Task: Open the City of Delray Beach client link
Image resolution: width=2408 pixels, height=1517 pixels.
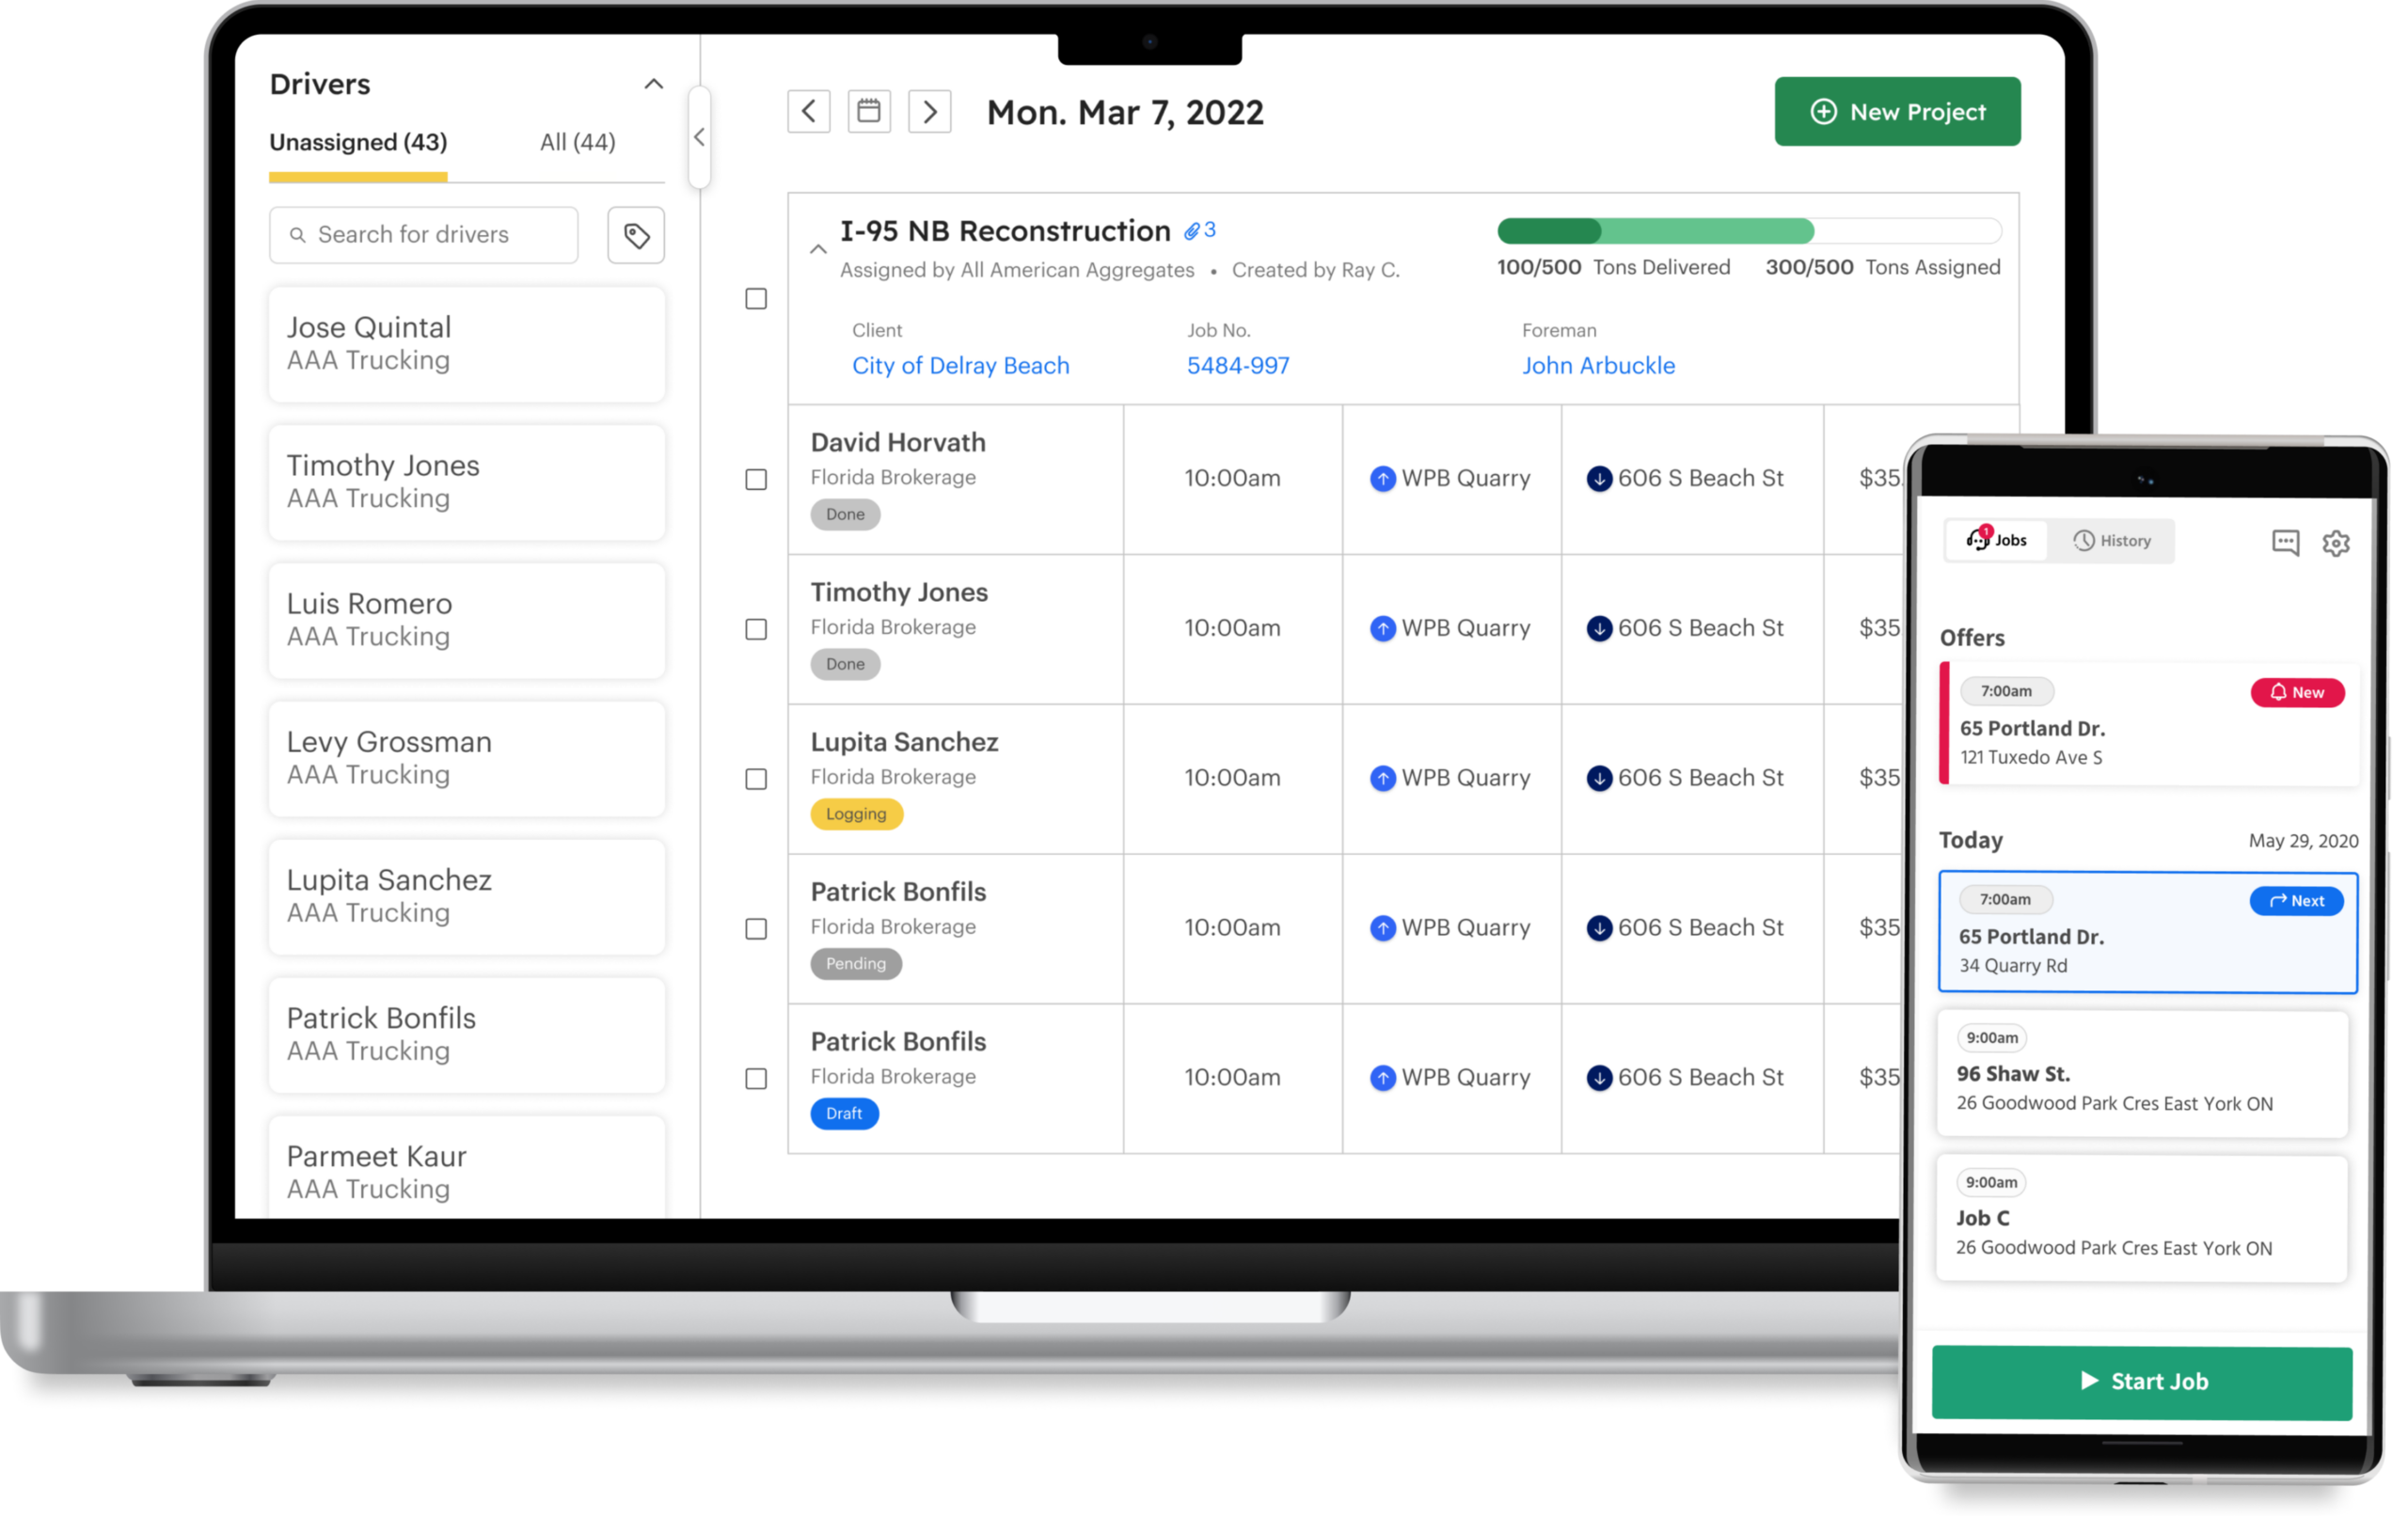Action: tap(960, 366)
